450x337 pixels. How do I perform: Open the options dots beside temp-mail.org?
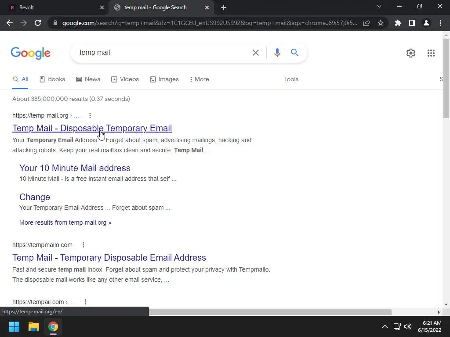[90, 115]
